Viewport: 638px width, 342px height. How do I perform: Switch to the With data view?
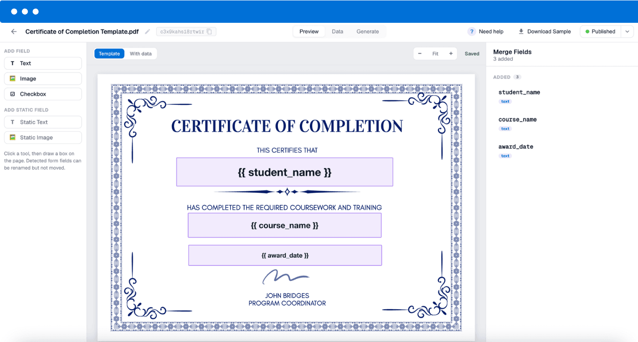pos(141,53)
